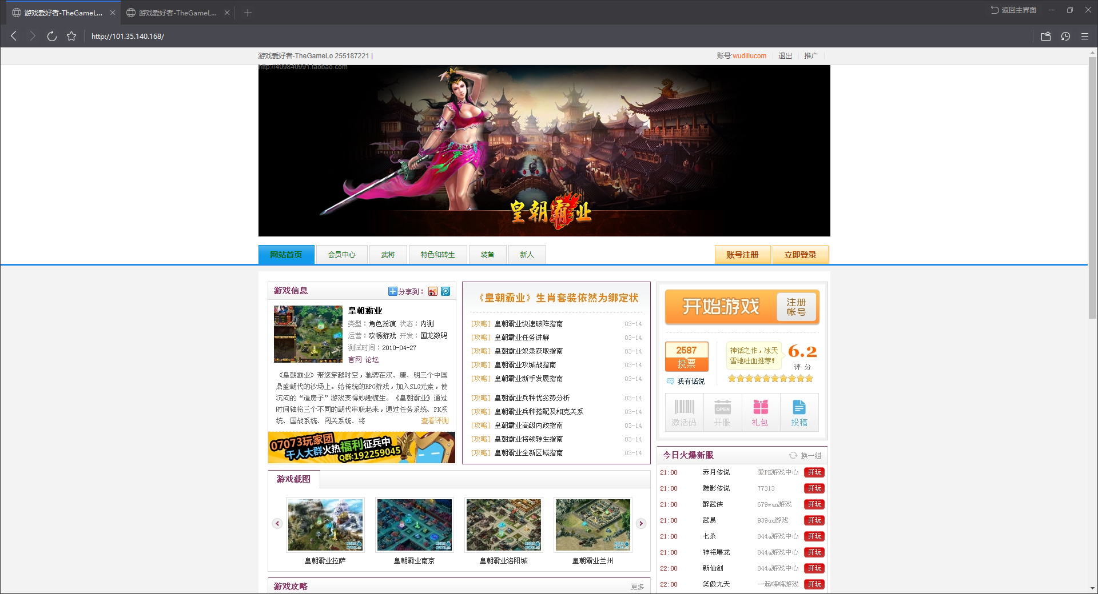Open the 魅影传说 server entry
This screenshot has width=1098, height=594.
pyautogui.click(x=716, y=488)
